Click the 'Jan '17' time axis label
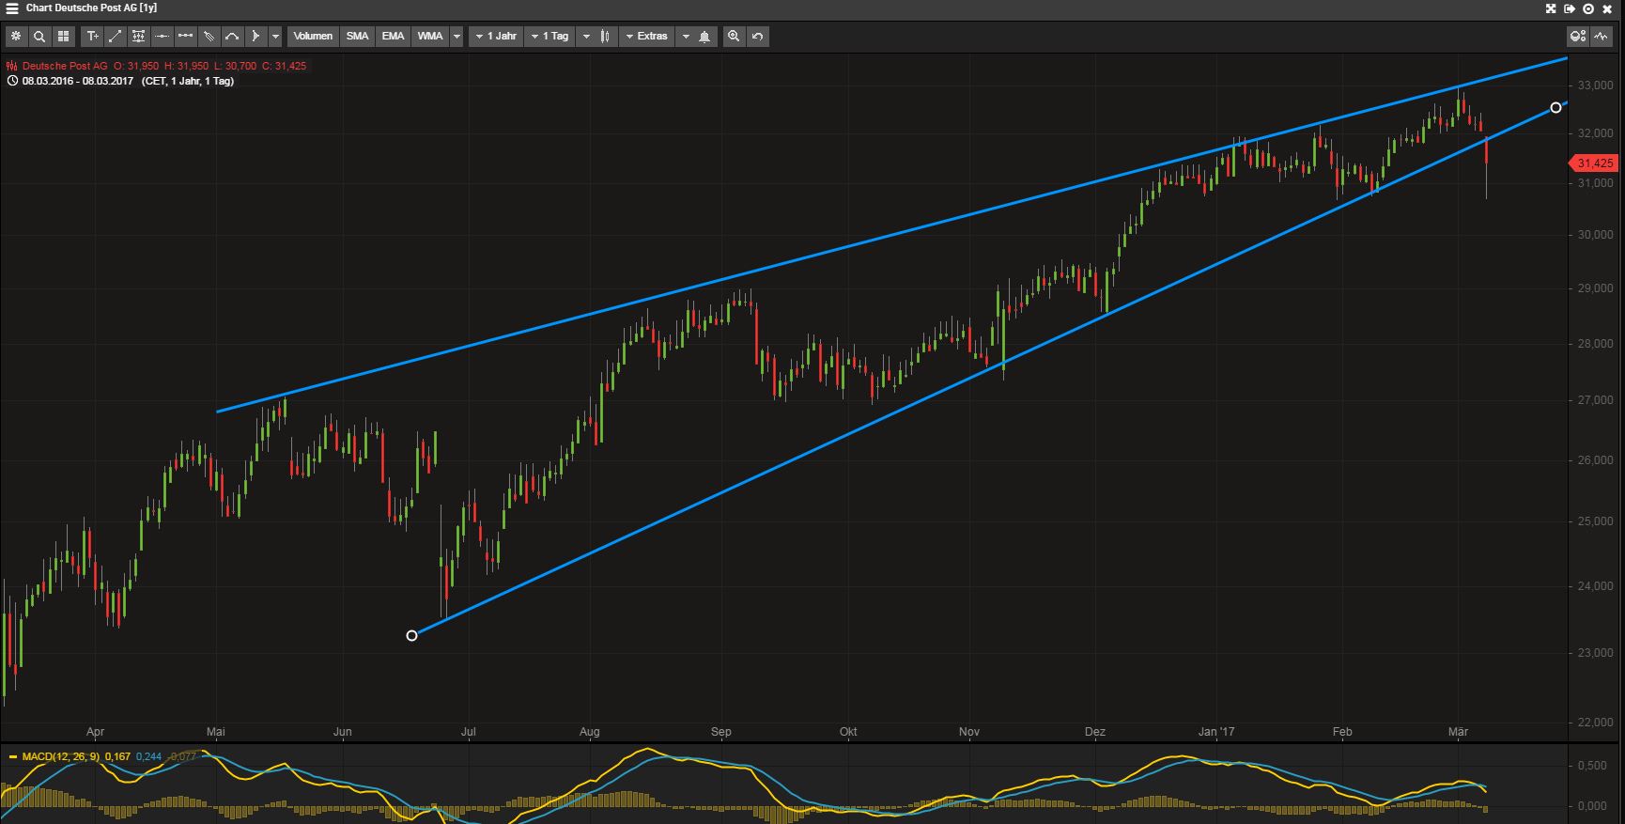The image size is (1625, 824). (x=1216, y=732)
